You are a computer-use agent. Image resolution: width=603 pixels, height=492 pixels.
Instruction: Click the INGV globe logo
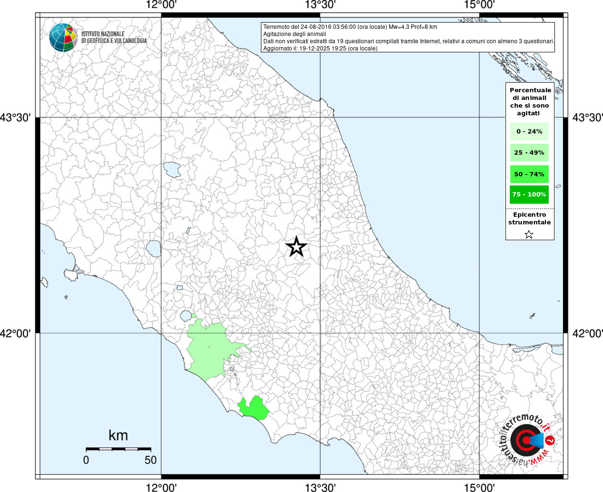pos(63,37)
